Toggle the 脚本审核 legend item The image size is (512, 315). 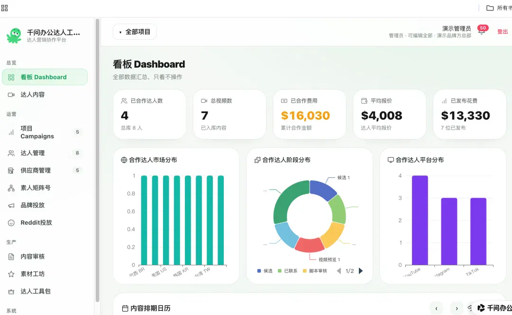click(315, 271)
